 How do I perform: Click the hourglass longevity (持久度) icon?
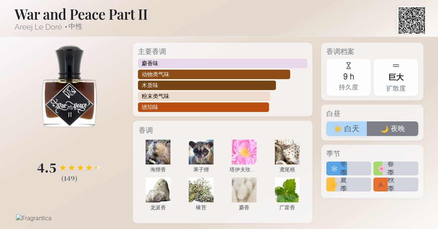pos(348,66)
